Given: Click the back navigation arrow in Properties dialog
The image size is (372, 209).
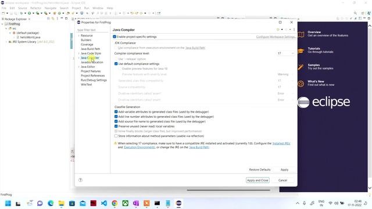Looking at the screenshot, I should click(x=278, y=30).
